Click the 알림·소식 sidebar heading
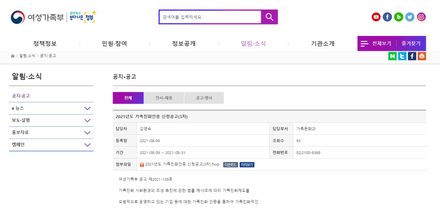This screenshot has width=440, height=211. click(x=27, y=77)
